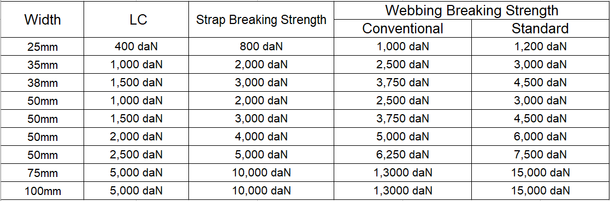This screenshot has height=201, width=610.
Task: Select 15,000 daN in the 100mm row
Action: tap(540, 191)
